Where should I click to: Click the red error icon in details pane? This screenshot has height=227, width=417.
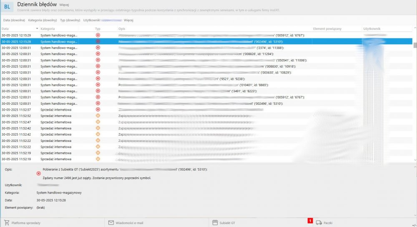click(x=39, y=173)
